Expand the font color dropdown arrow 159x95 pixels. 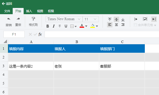point(86,26)
